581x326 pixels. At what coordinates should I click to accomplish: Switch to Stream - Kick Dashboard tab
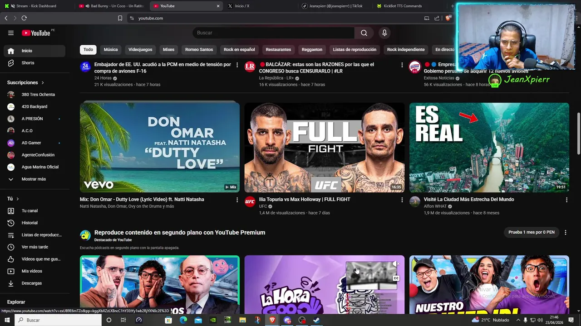point(37,6)
